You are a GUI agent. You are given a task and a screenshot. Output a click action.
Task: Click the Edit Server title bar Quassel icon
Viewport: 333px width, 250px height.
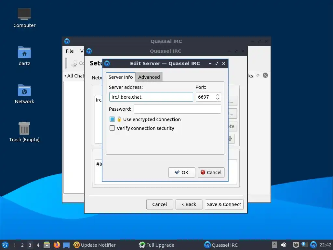[107, 63]
